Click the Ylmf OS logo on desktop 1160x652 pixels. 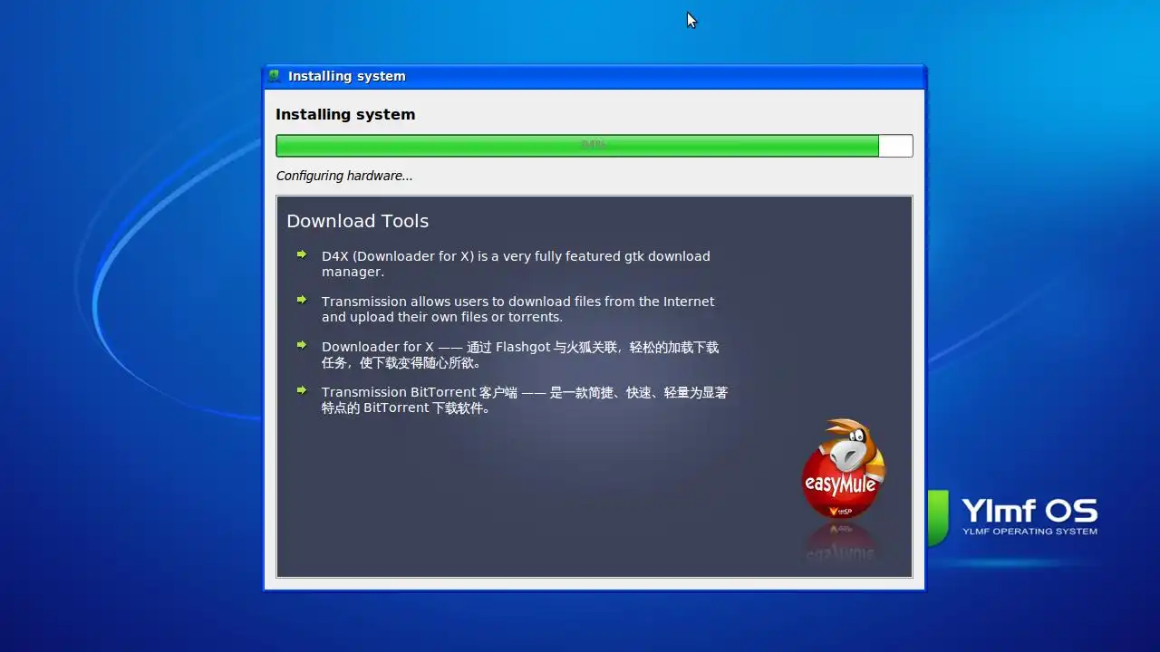point(1012,516)
